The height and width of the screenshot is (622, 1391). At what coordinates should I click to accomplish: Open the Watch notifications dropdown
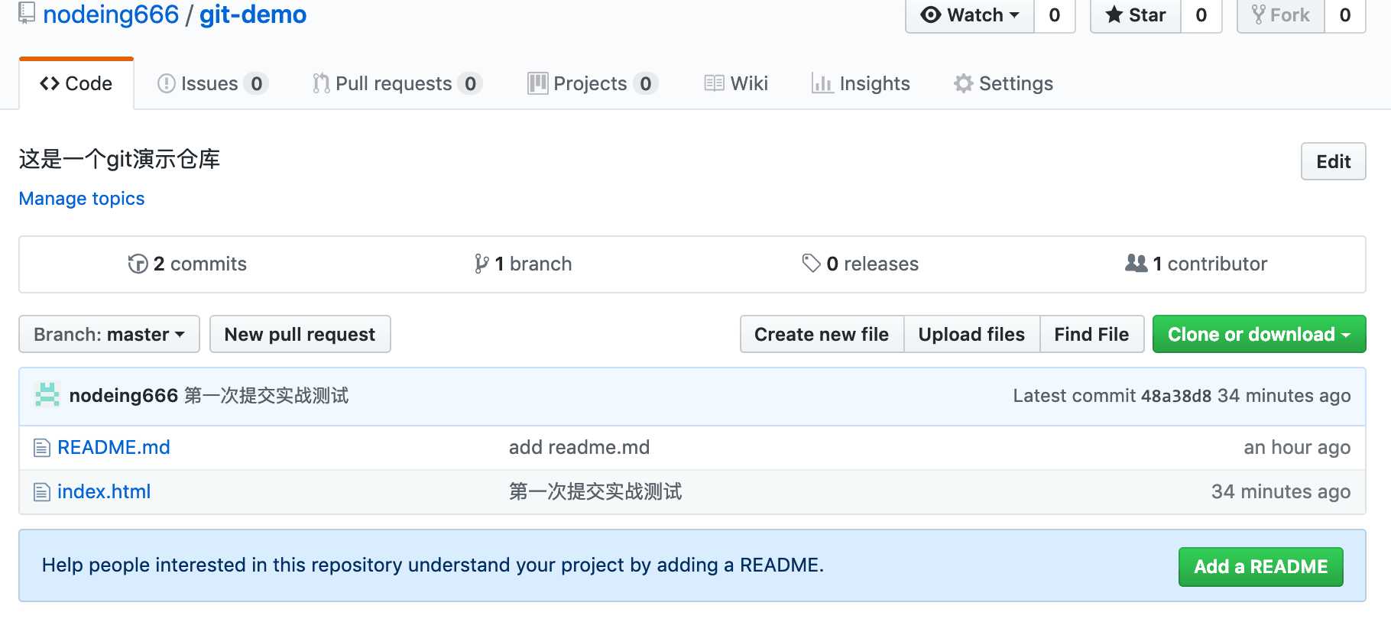(970, 15)
